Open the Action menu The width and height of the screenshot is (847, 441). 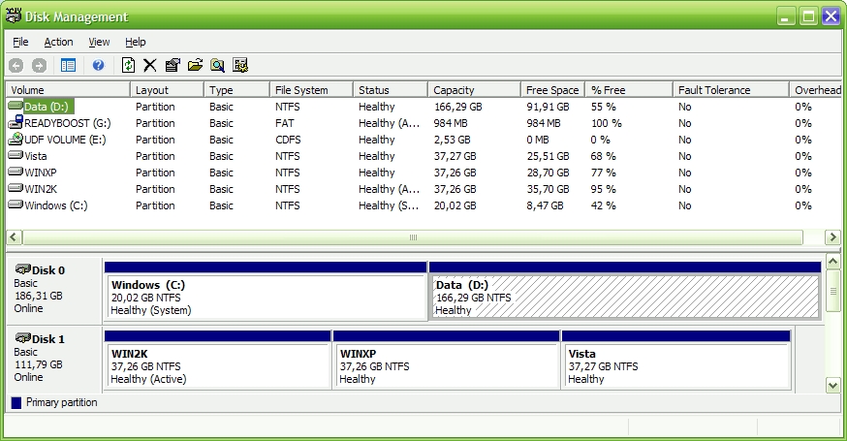pos(58,42)
